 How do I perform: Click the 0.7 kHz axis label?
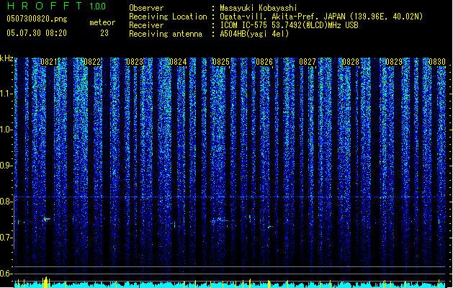point(6,238)
